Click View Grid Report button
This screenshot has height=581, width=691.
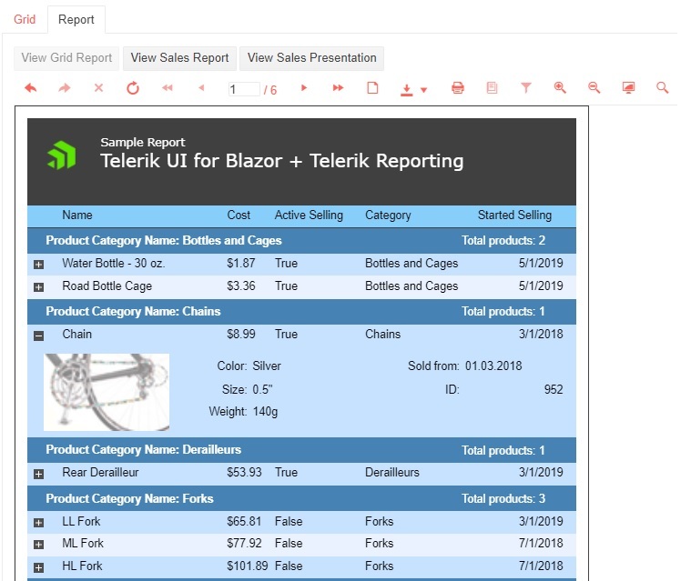pos(66,58)
